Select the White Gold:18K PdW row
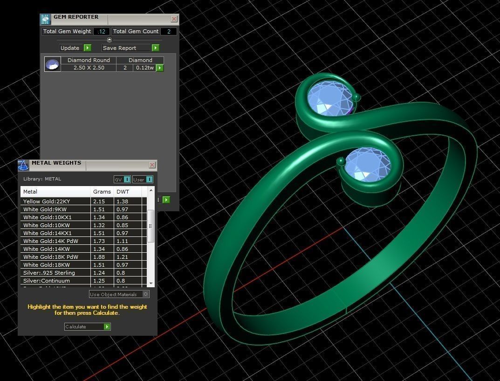The width and height of the screenshot is (500, 381). pyautogui.click(x=83, y=257)
